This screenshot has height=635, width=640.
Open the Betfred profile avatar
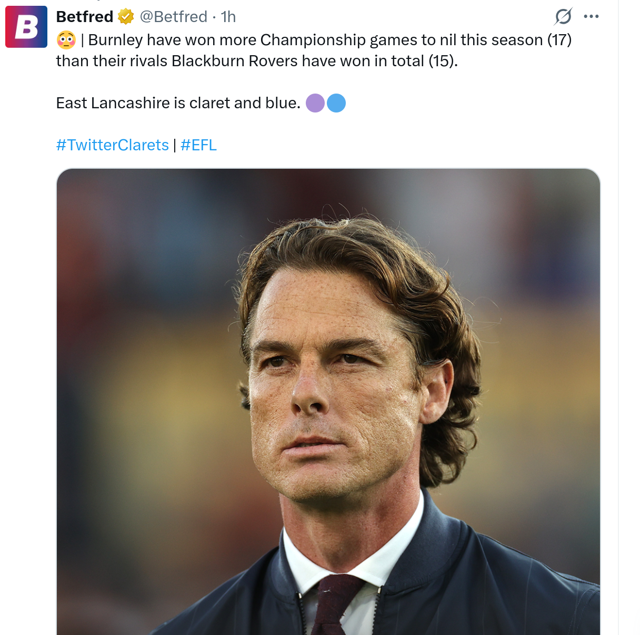(x=26, y=27)
